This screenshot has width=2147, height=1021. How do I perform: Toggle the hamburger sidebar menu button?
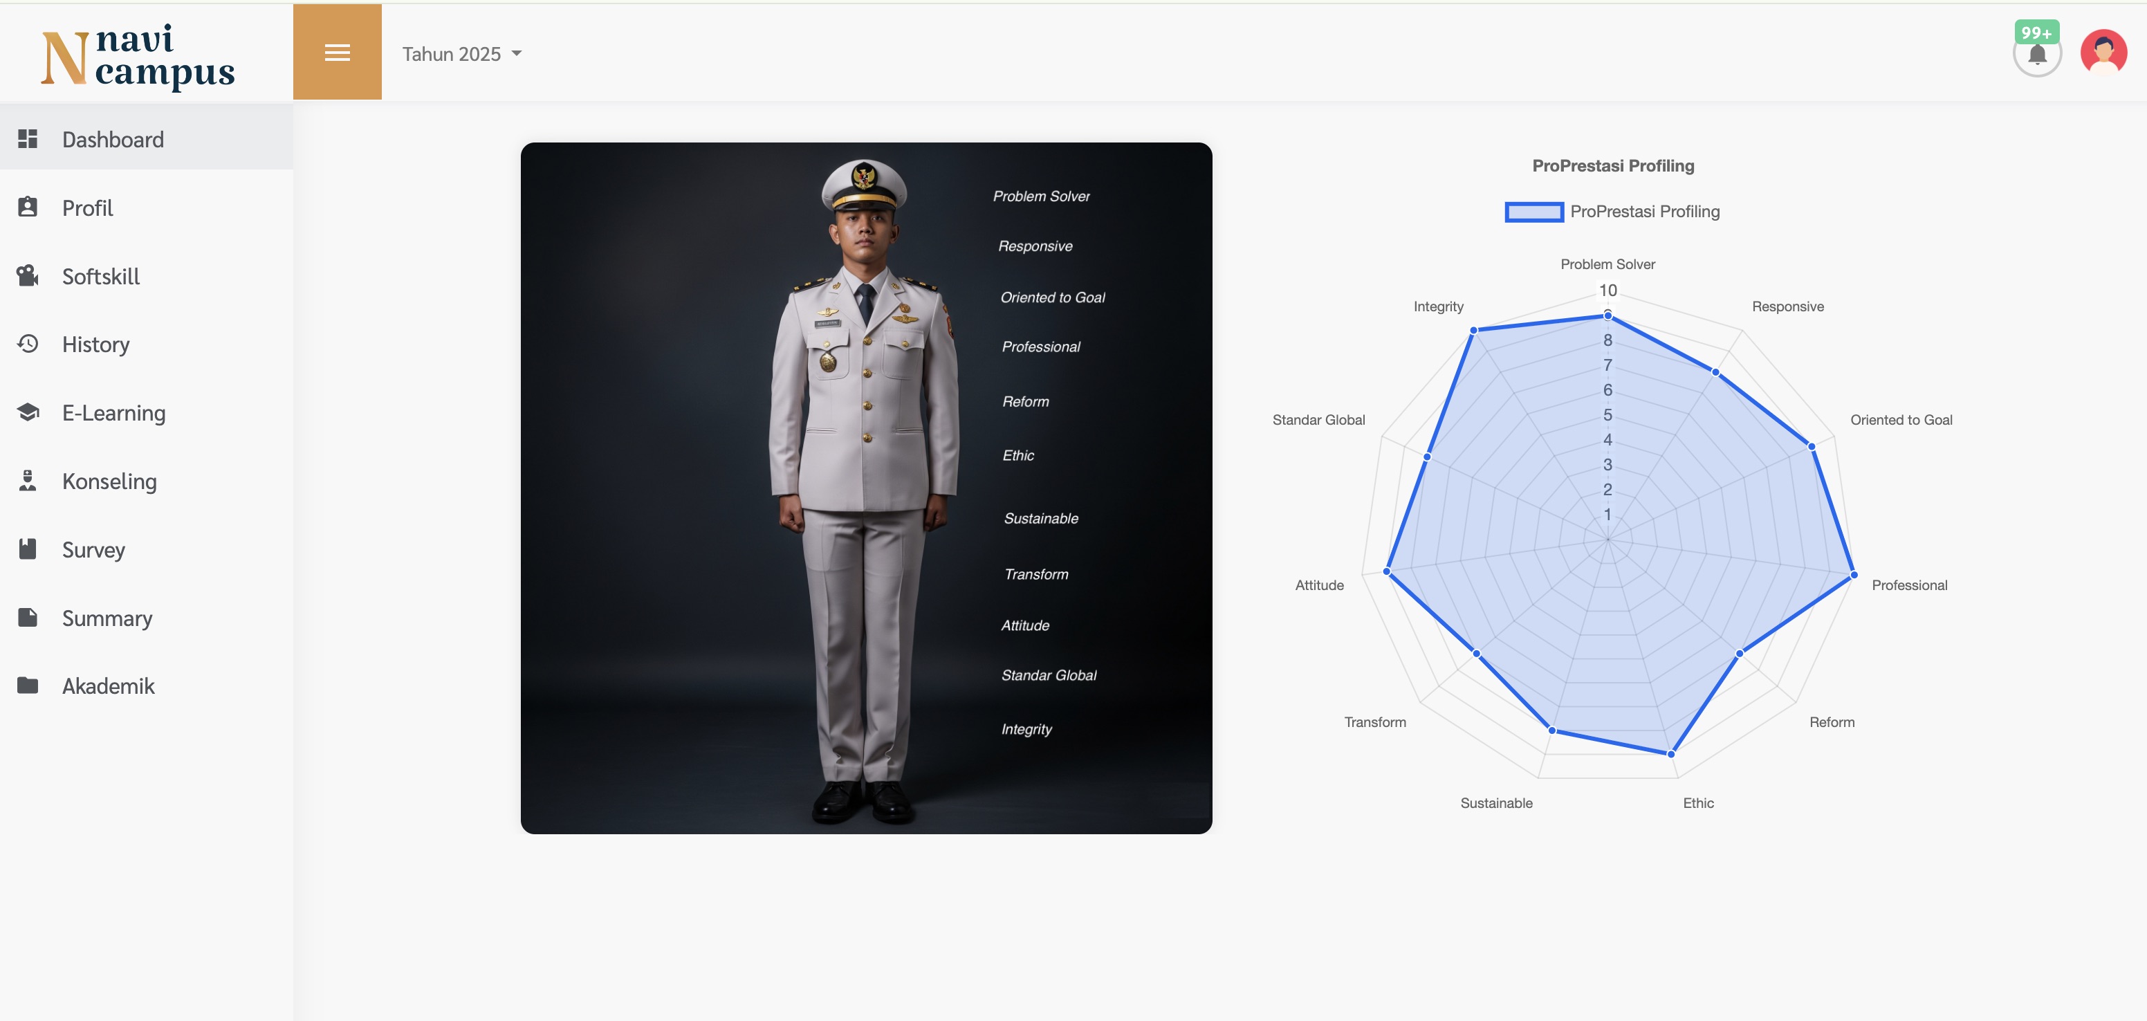pyautogui.click(x=338, y=52)
